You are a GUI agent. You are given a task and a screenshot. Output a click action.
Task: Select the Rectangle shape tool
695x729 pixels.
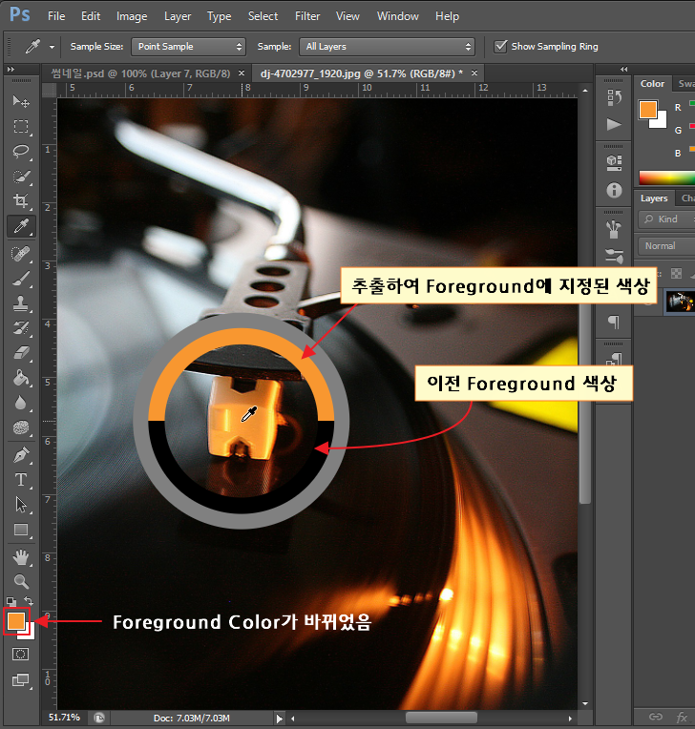20,530
